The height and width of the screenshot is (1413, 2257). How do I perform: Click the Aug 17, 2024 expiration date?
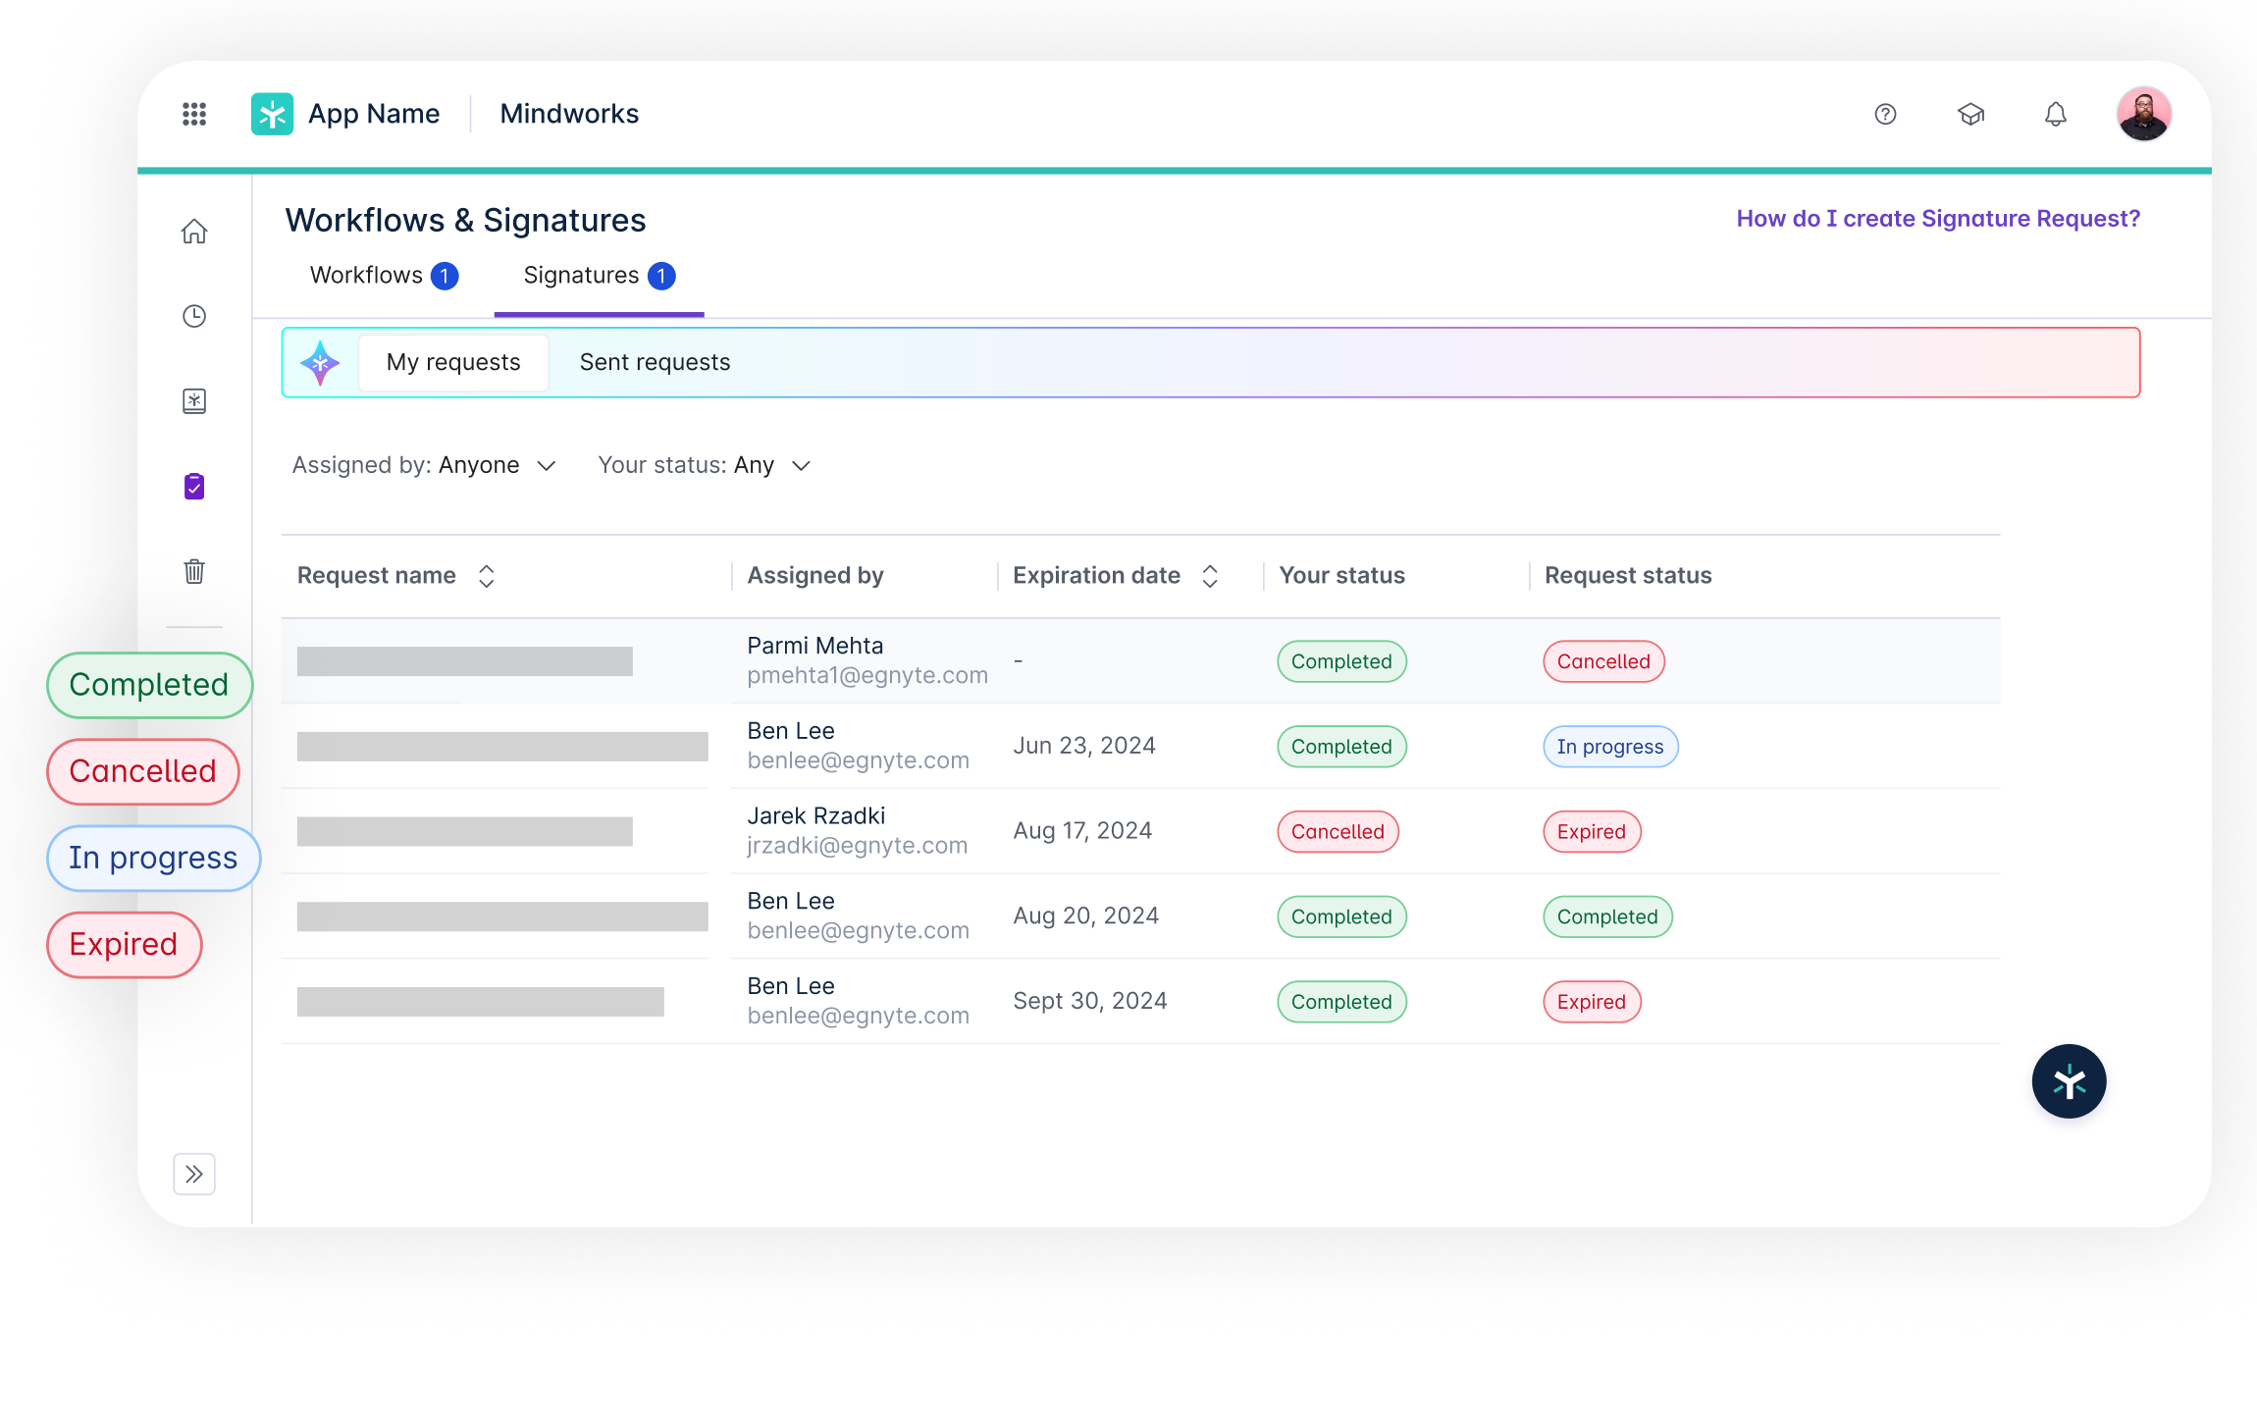(x=1082, y=831)
